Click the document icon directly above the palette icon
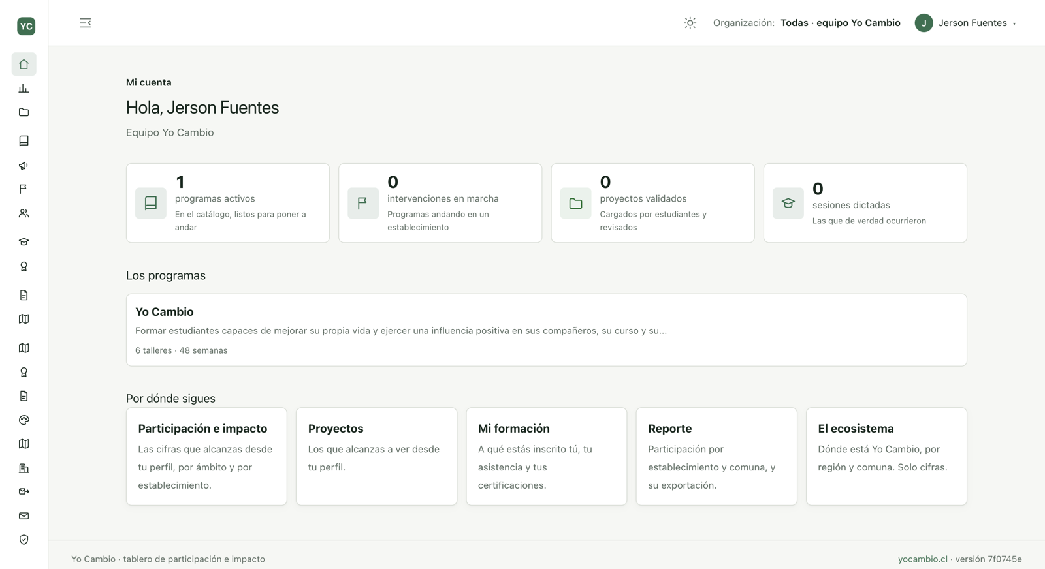Viewport: 1045px width, 569px height. click(x=24, y=396)
